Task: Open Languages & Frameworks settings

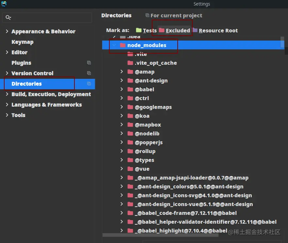Action: [x=47, y=105]
